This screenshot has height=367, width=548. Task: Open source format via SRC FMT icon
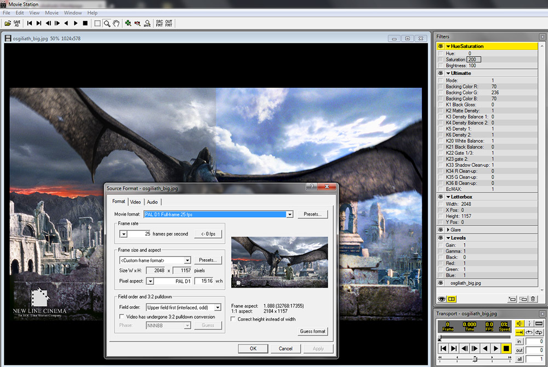pyautogui.click(x=159, y=24)
